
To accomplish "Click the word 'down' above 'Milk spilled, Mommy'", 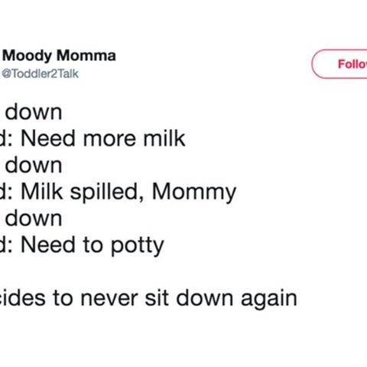I will click(34, 165).
